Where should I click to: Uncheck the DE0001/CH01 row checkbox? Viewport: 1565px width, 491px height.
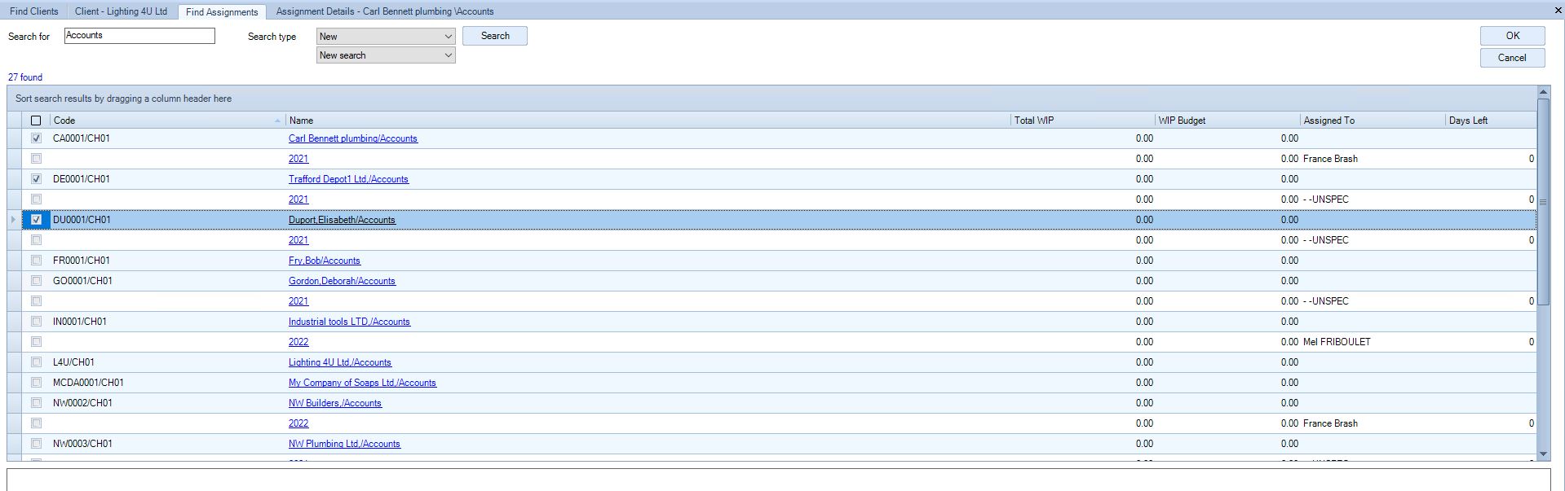pos(36,179)
